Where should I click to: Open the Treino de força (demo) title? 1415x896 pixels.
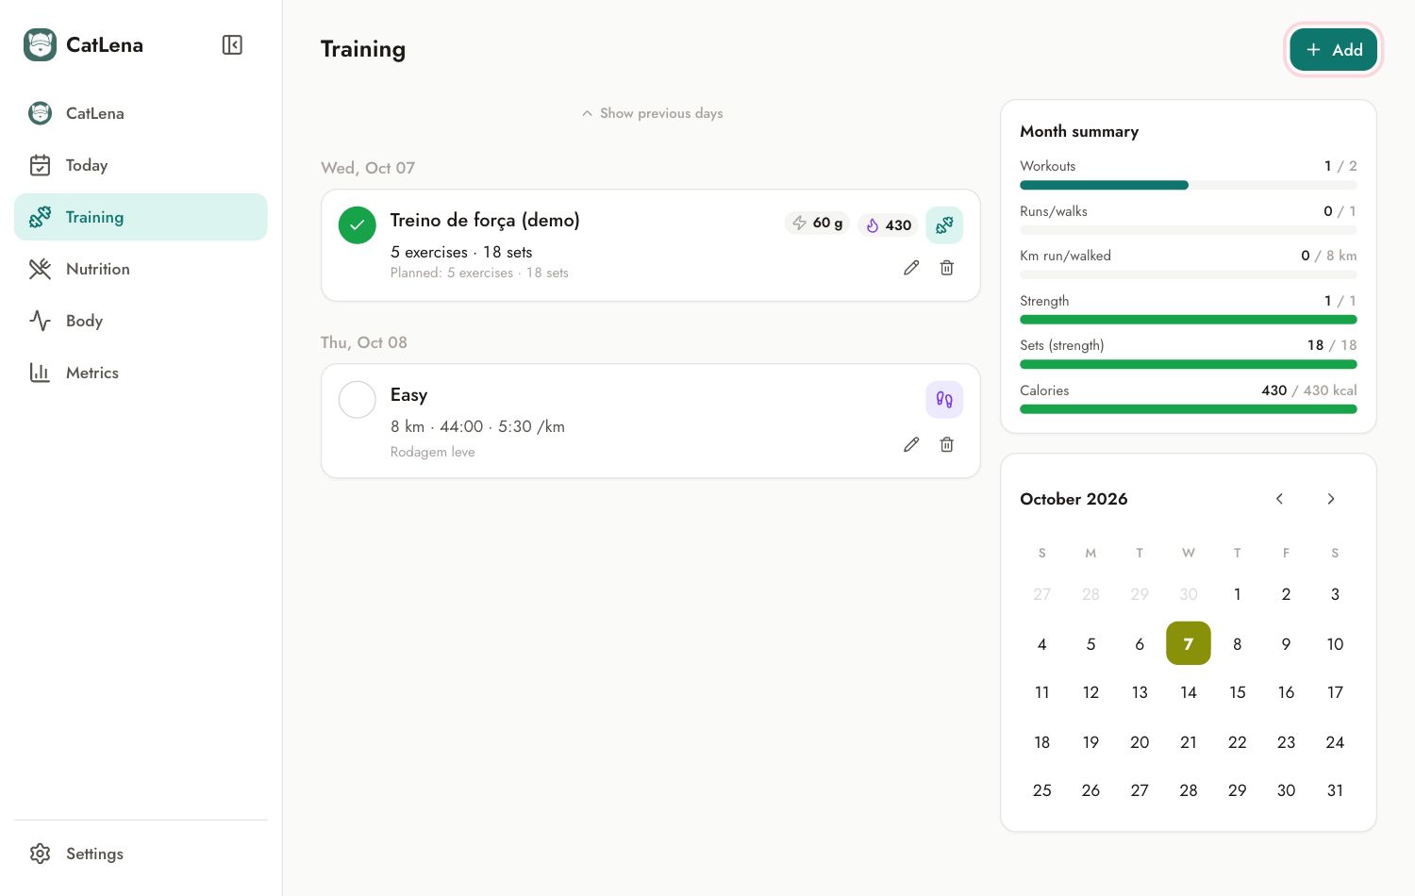pos(485,220)
